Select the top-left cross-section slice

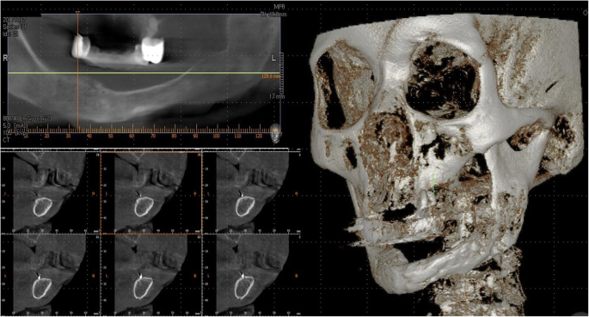pyautogui.click(x=50, y=192)
